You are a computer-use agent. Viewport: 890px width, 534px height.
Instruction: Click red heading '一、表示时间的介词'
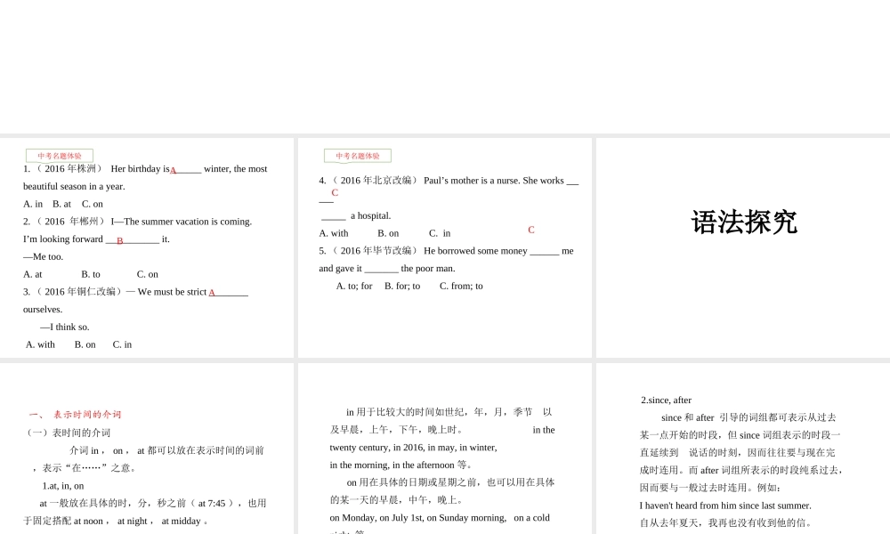click(75, 414)
